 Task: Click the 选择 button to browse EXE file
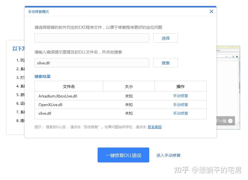[x=165, y=38]
